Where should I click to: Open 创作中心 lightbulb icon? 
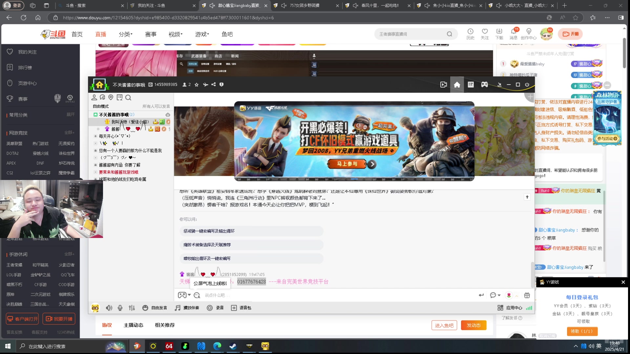(x=529, y=34)
